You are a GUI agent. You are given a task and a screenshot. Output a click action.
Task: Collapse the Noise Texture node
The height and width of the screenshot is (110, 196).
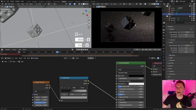pos(34,82)
